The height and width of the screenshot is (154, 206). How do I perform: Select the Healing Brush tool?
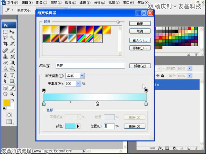pos(5,51)
